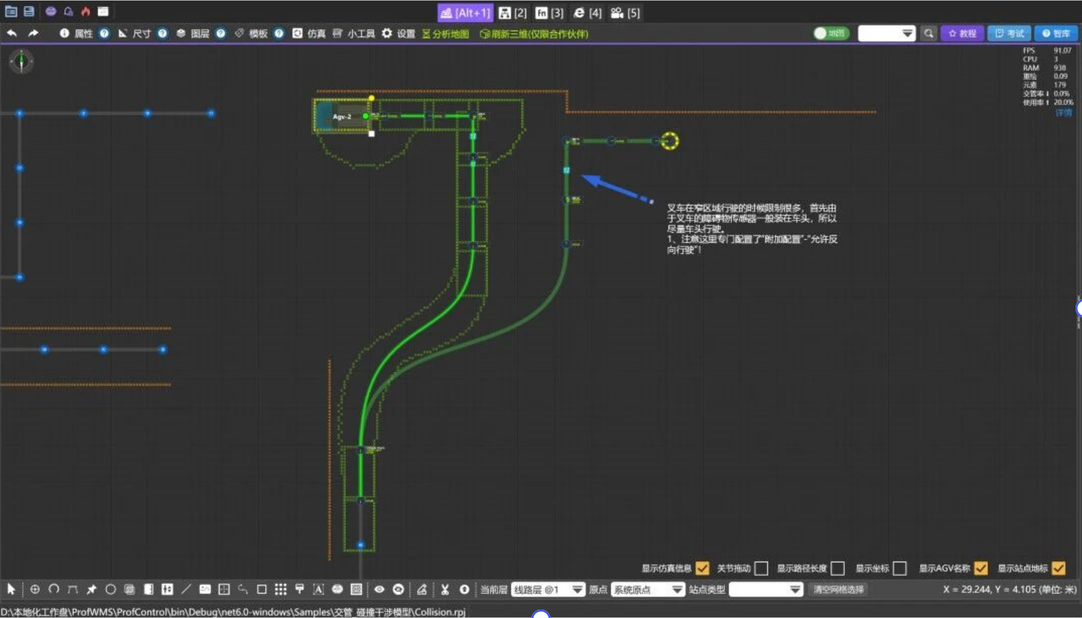Click the 分析地图 button
Image resolution: width=1082 pixels, height=618 pixels.
445,34
